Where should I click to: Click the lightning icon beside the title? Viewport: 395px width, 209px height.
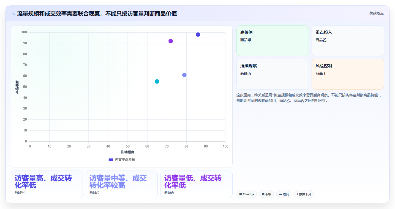(x=13, y=14)
